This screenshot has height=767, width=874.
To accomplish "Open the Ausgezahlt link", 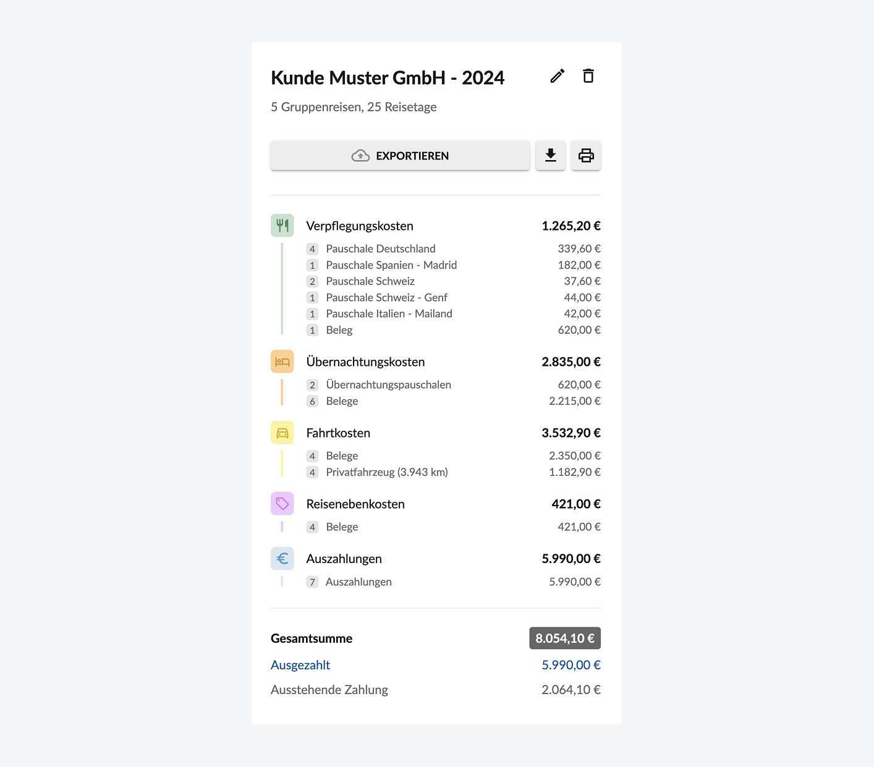I will [300, 665].
